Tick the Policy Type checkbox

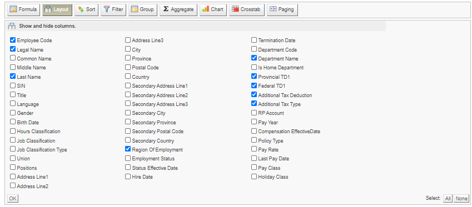pos(254,140)
